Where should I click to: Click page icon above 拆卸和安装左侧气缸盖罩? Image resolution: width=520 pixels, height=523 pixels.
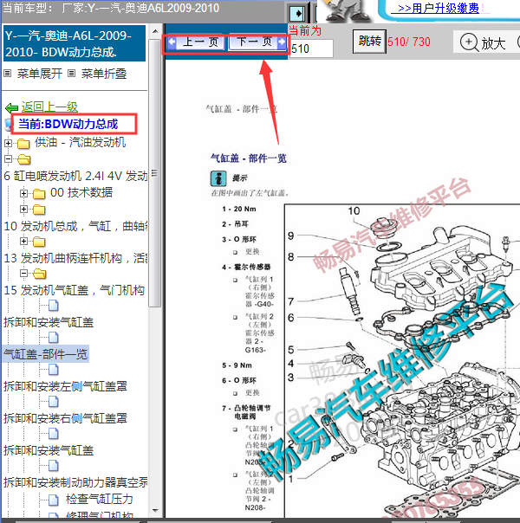click(x=54, y=369)
